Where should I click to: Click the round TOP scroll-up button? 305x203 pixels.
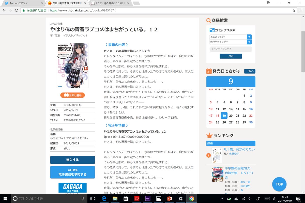point(279,184)
